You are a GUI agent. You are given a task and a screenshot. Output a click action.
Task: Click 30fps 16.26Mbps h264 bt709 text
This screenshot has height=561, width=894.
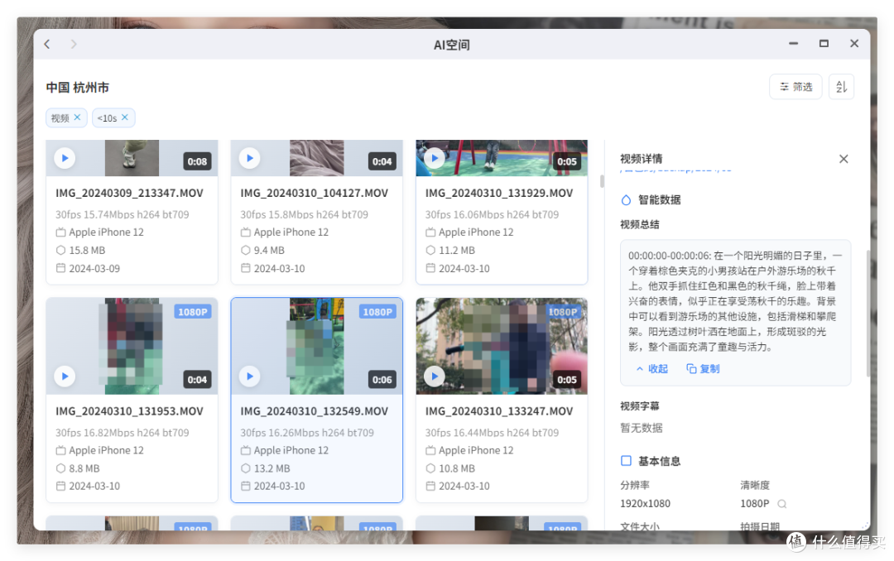307,433
